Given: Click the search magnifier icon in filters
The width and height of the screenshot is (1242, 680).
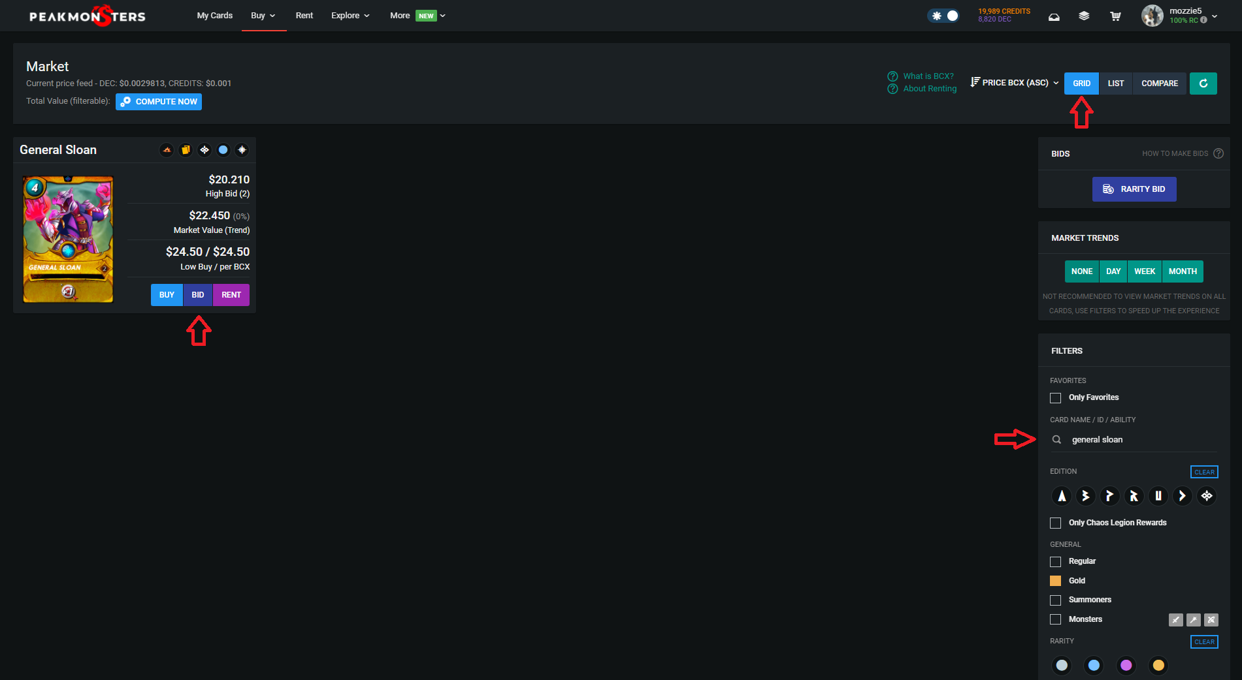Looking at the screenshot, I should (x=1056, y=440).
